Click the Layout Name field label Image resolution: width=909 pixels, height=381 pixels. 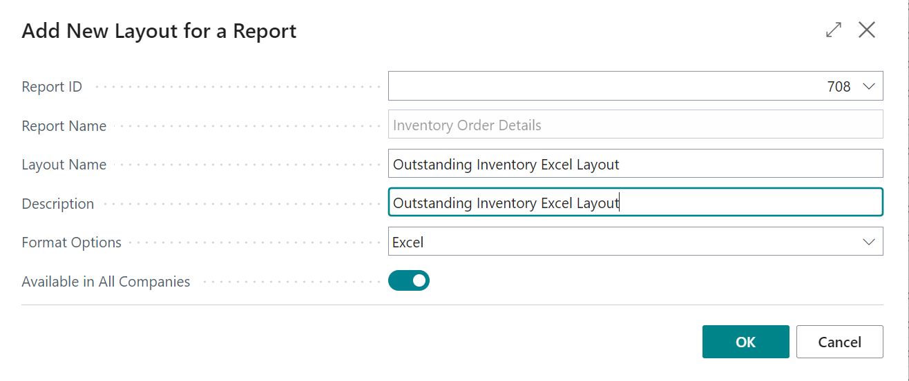tap(64, 165)
